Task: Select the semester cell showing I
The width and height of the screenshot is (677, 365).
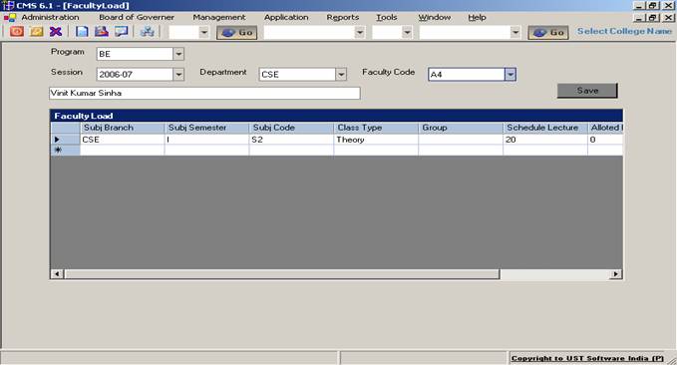Action: coord(206,140)
